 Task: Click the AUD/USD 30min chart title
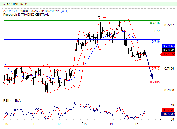[36, 11]
